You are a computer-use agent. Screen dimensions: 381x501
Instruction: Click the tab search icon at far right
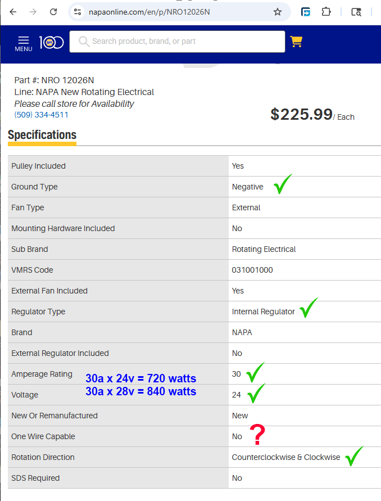pos(356,12)
